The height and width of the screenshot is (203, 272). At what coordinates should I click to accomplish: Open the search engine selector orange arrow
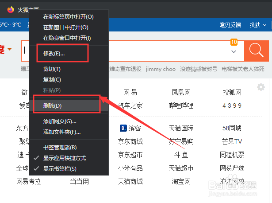point(10,49)
